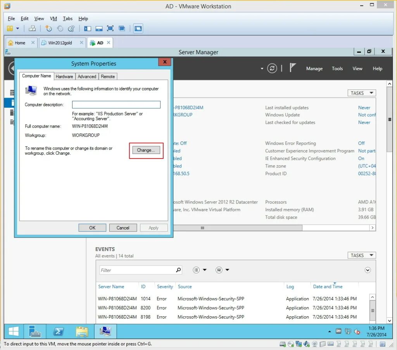Click the Change button to rename the computer

tap(146, 150)
